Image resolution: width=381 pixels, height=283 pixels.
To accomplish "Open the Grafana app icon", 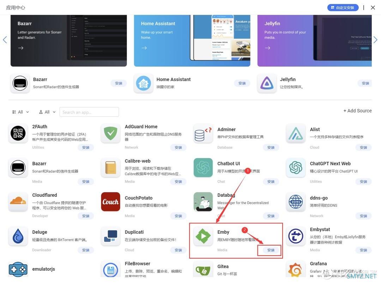I will click(x=296, y=269).
